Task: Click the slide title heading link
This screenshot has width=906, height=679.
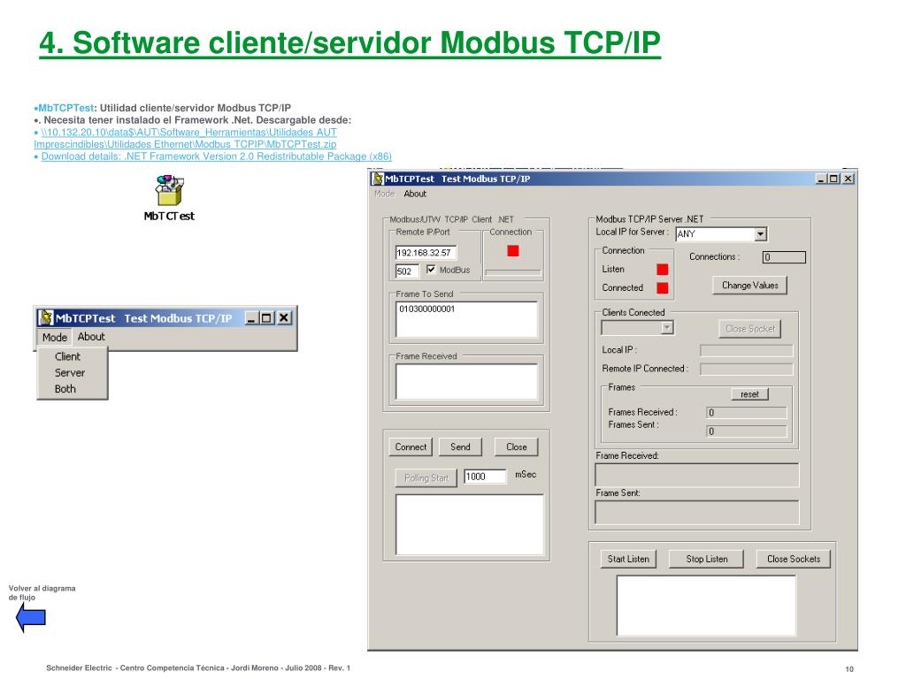Action: tap(349, 42)
